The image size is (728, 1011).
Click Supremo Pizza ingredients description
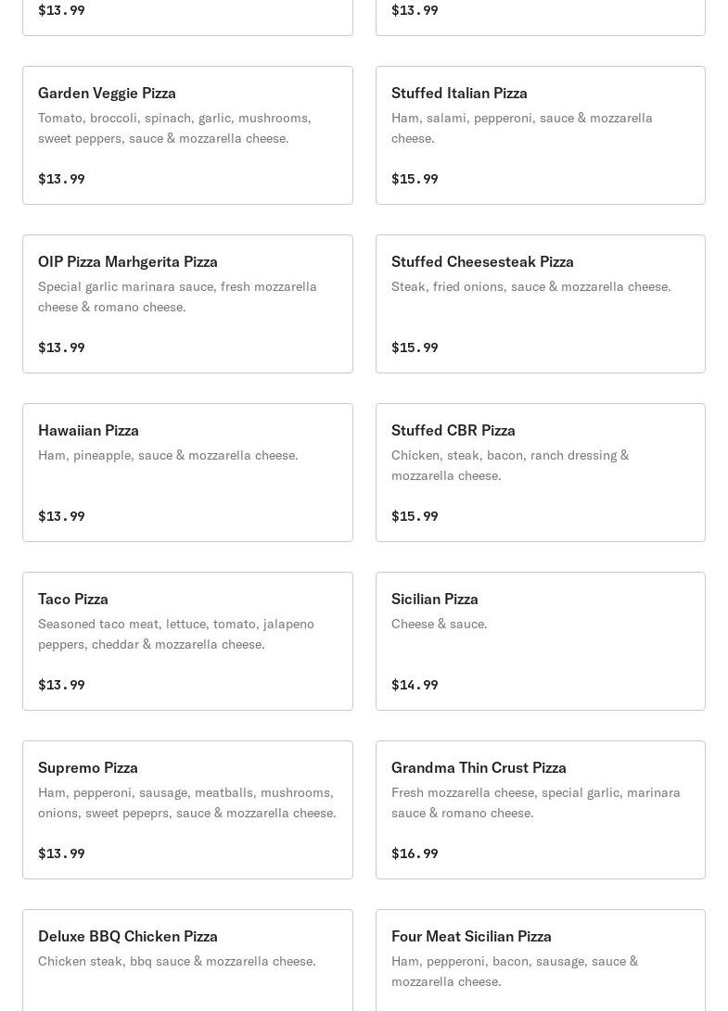[186, 802]
